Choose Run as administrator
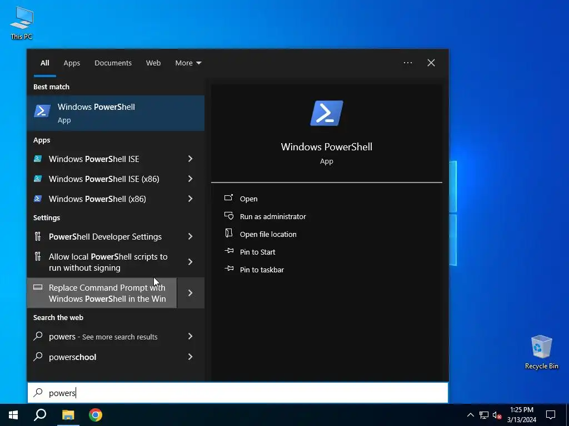 coord(273,216)
